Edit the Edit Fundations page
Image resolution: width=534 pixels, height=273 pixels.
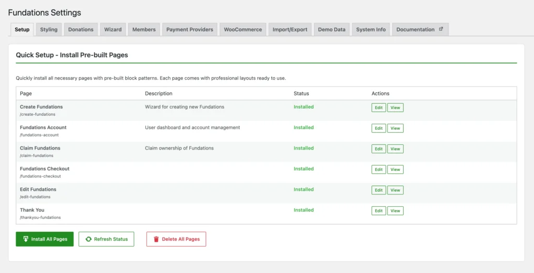[x=379, y=190]
